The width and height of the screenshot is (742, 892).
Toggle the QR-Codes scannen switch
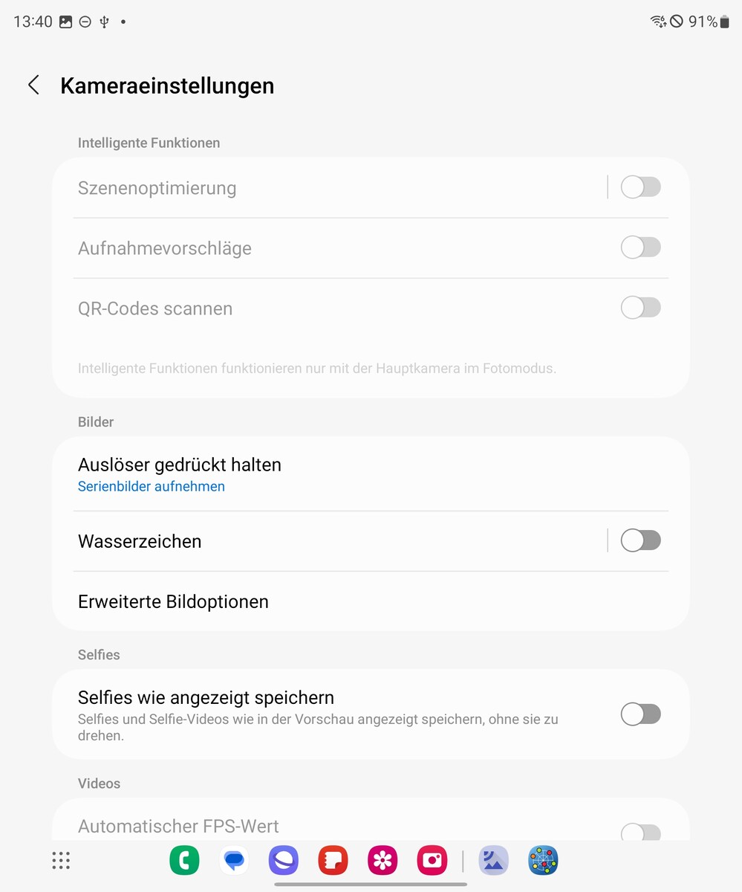pos(640,308)
